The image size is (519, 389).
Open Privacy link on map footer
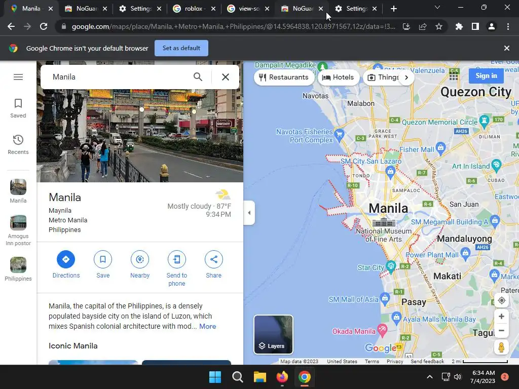[395, 362]
